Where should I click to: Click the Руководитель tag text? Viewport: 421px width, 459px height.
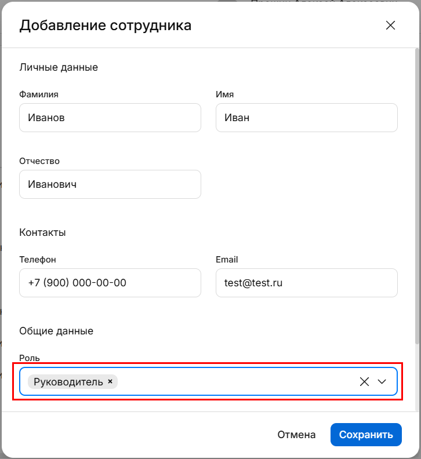68,381
